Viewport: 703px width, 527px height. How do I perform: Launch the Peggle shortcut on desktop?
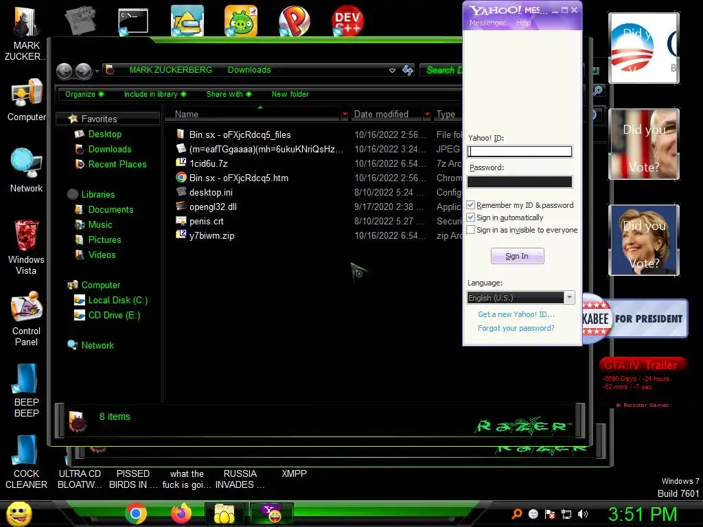point(294,21)
